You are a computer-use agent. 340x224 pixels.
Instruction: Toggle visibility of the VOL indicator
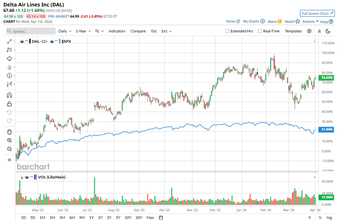[27, 177]
